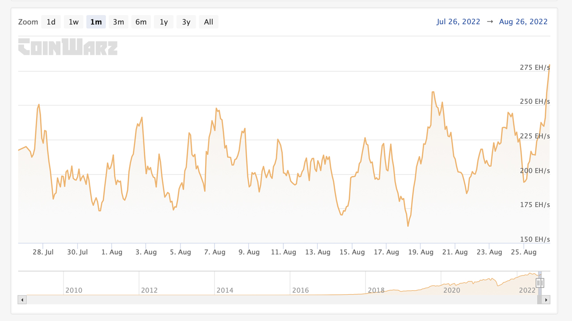Click the navigator timeline at 2018
572x321 pixels.
(376, 290)
